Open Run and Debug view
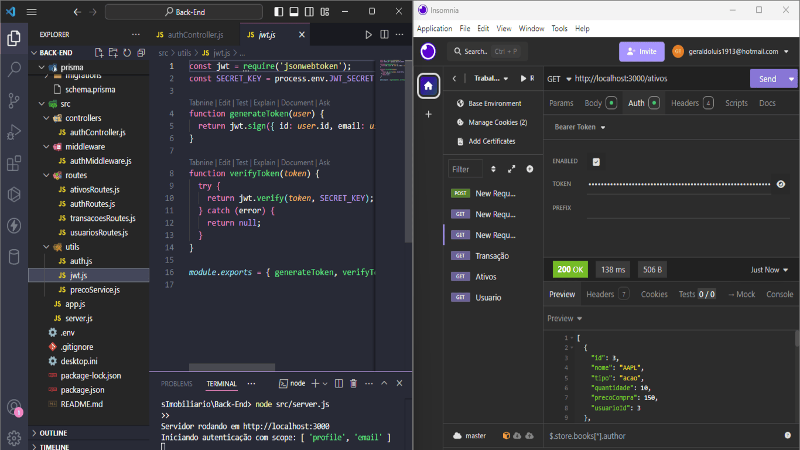 point(14,132)
